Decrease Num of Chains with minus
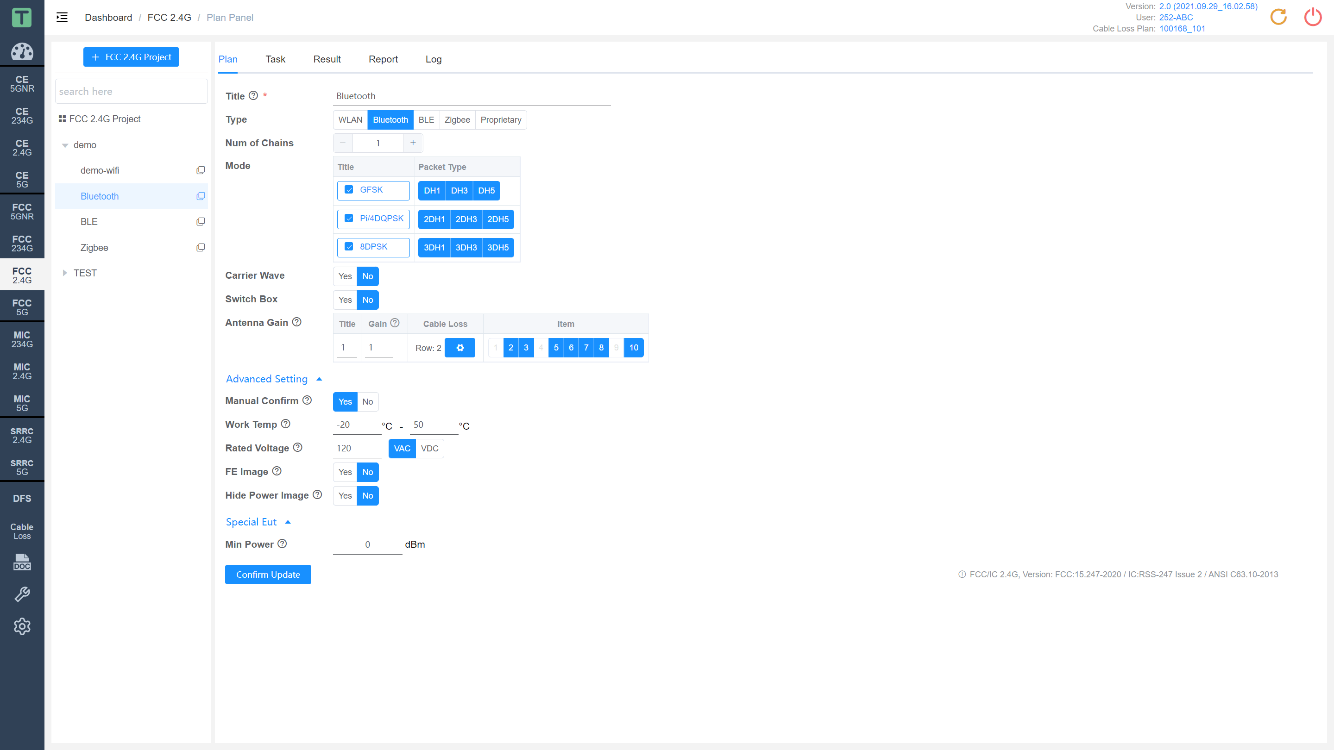 [x=343, y=143]
